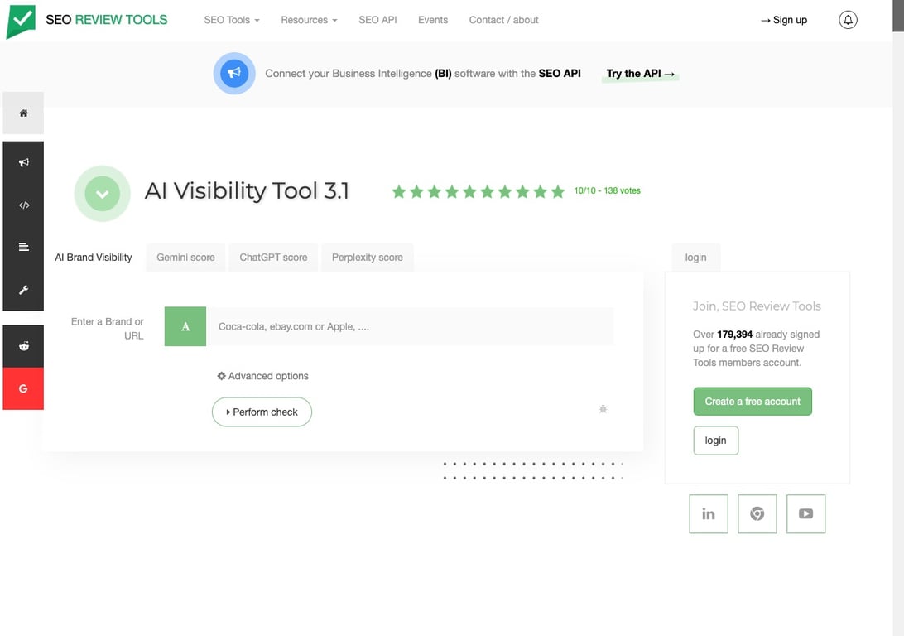The image size is (904, 636).
Task: Open YouTube social icon
Action: point(806,513)
